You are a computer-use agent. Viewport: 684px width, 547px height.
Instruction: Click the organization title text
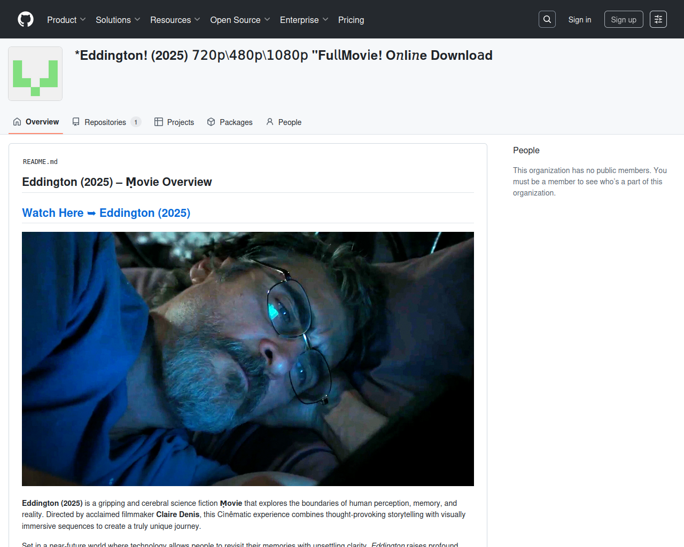(284, 55)
